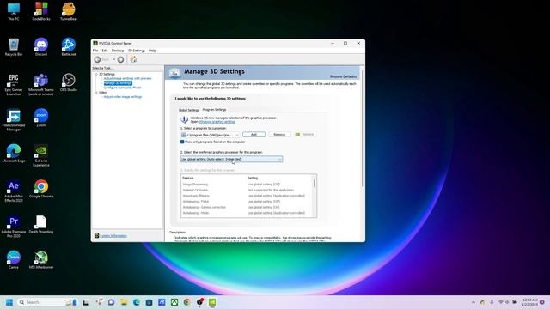This screenshot has width=550, height=309.
Task: Switch to the Global Settings tab
Action: tap(189, 110)
